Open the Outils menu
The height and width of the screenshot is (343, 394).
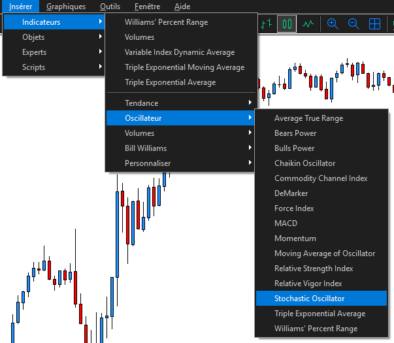[x=110, y=7]
